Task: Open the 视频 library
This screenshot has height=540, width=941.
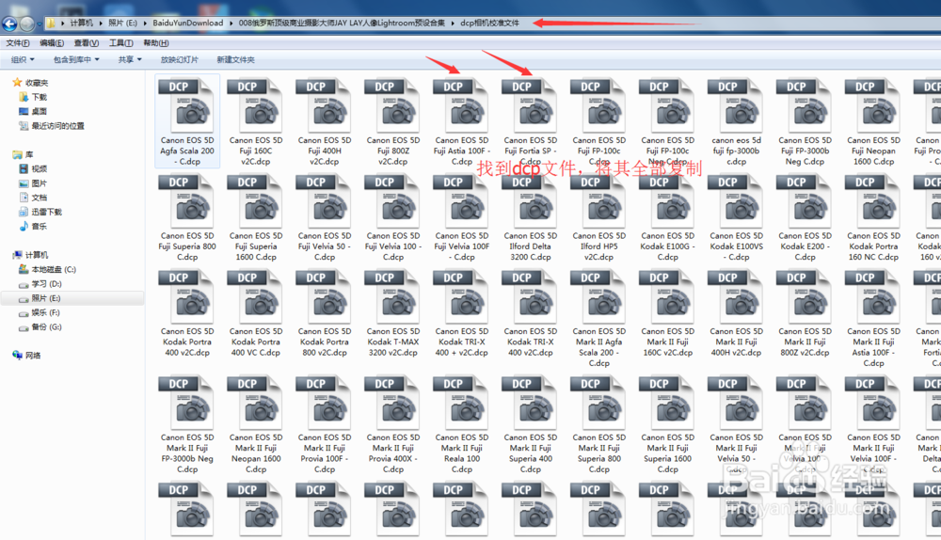Action: click(x=39, y=169)
